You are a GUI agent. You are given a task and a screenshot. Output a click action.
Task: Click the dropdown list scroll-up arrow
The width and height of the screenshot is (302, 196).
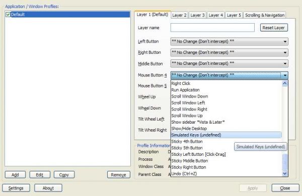285,83
